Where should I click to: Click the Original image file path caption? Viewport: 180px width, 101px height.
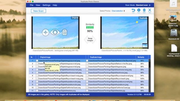[x=55, y=50]
